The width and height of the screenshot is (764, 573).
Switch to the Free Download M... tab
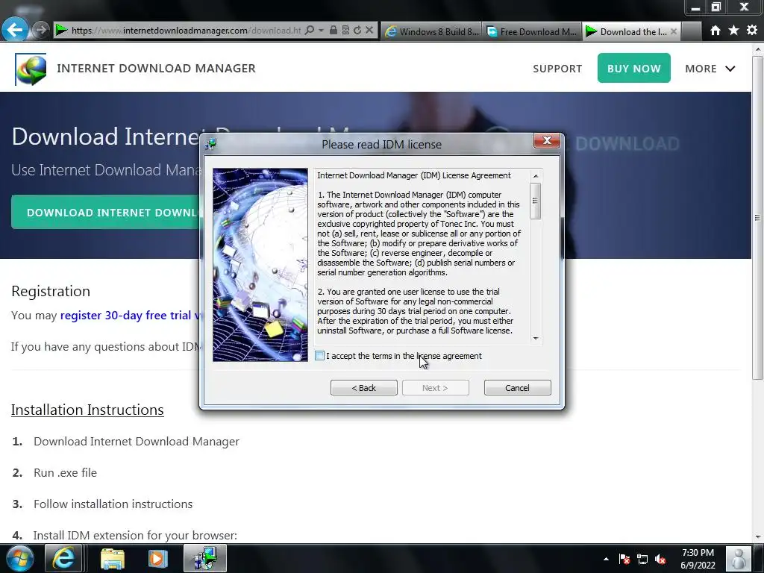click(532, 31)
